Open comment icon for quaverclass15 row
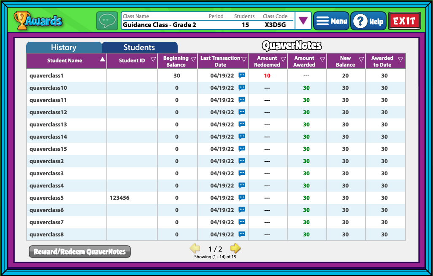The width and height of the screenshot is (433, 276). (x=242, y=149)
